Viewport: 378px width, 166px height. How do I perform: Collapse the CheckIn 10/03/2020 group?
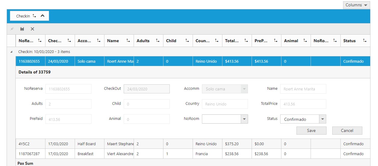coord(11,52)
